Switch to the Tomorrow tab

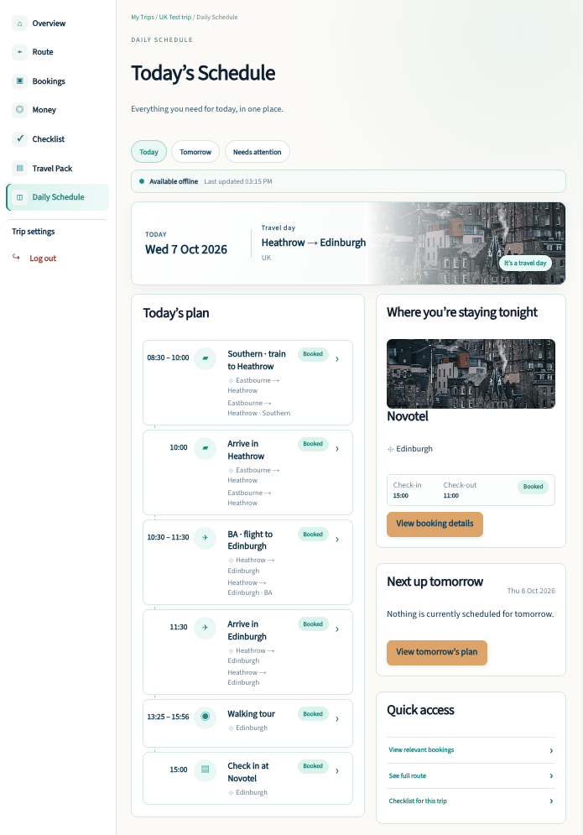[195, 152]
